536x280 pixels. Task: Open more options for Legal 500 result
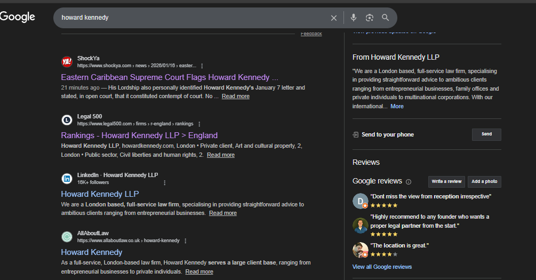[199, 124]
